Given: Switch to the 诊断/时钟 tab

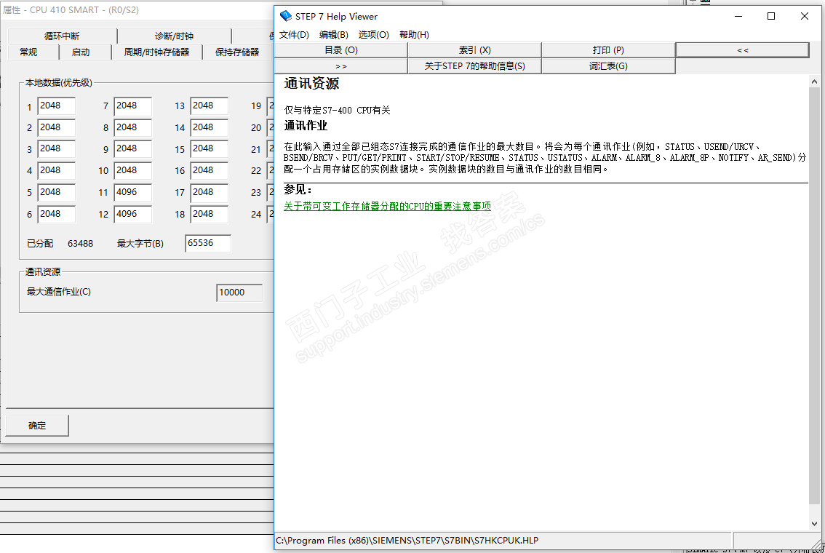Looking at the screenshot, I should 174,36.
